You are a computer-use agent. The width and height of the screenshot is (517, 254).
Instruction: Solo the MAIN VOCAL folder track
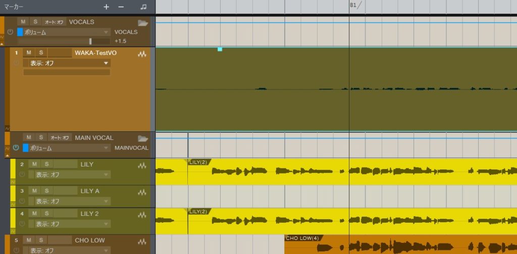41,137
